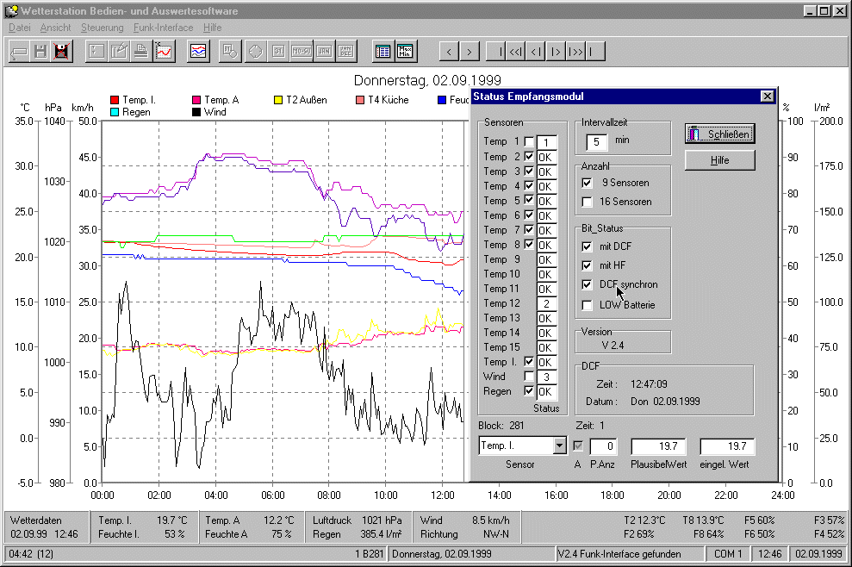Open the Funk-Interface menu
852x567 pixels.
pyautogui.click(x=163, y=28)
